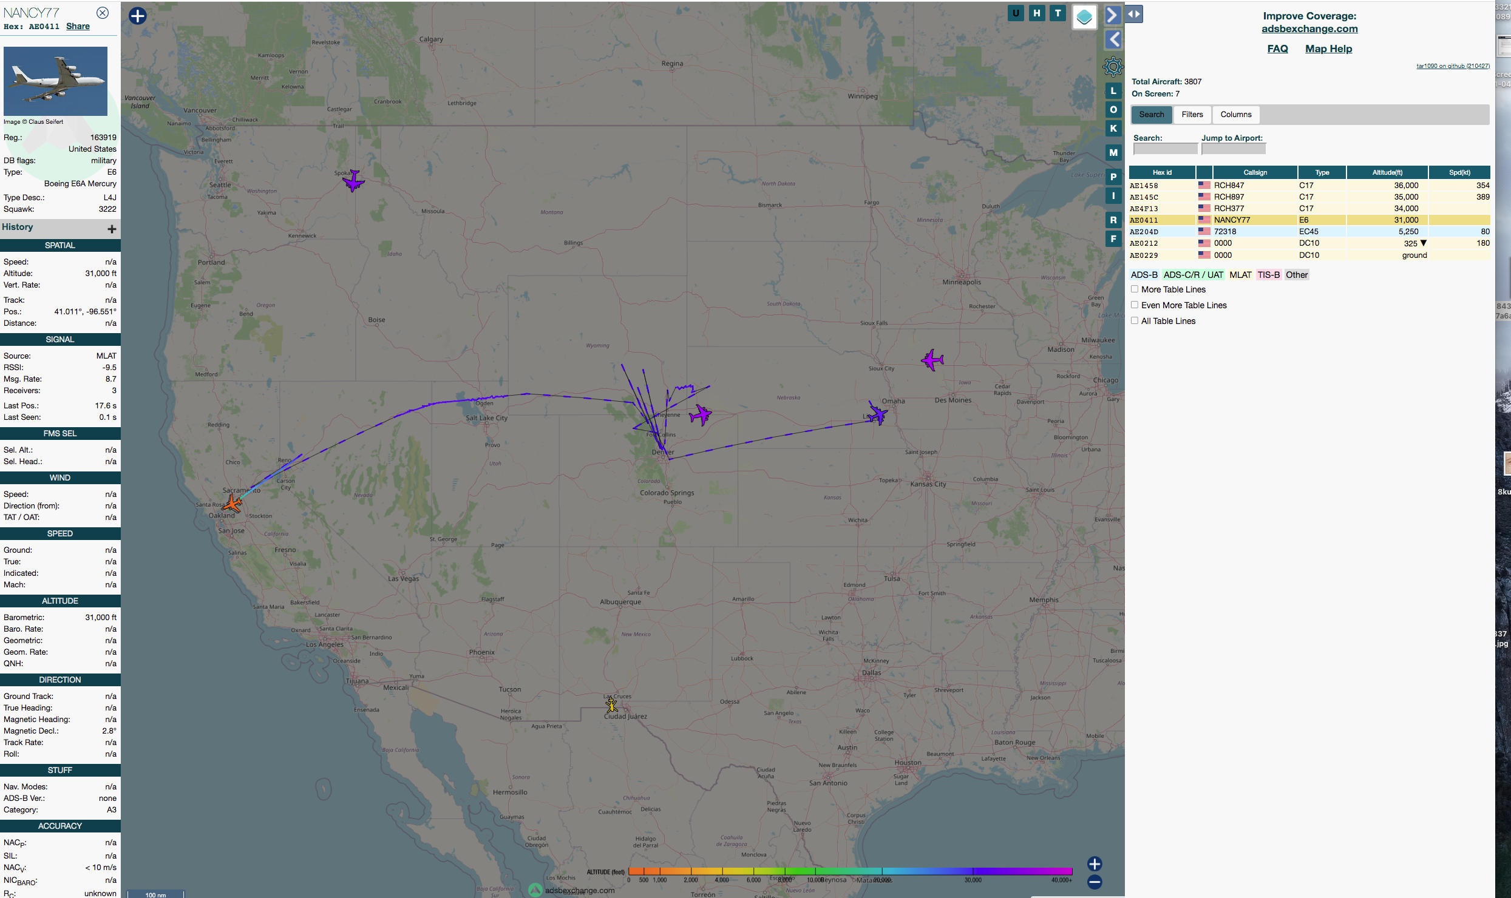Select RCH897 row in aircraft table
1511x898 pixels.
pos(1309,197)
